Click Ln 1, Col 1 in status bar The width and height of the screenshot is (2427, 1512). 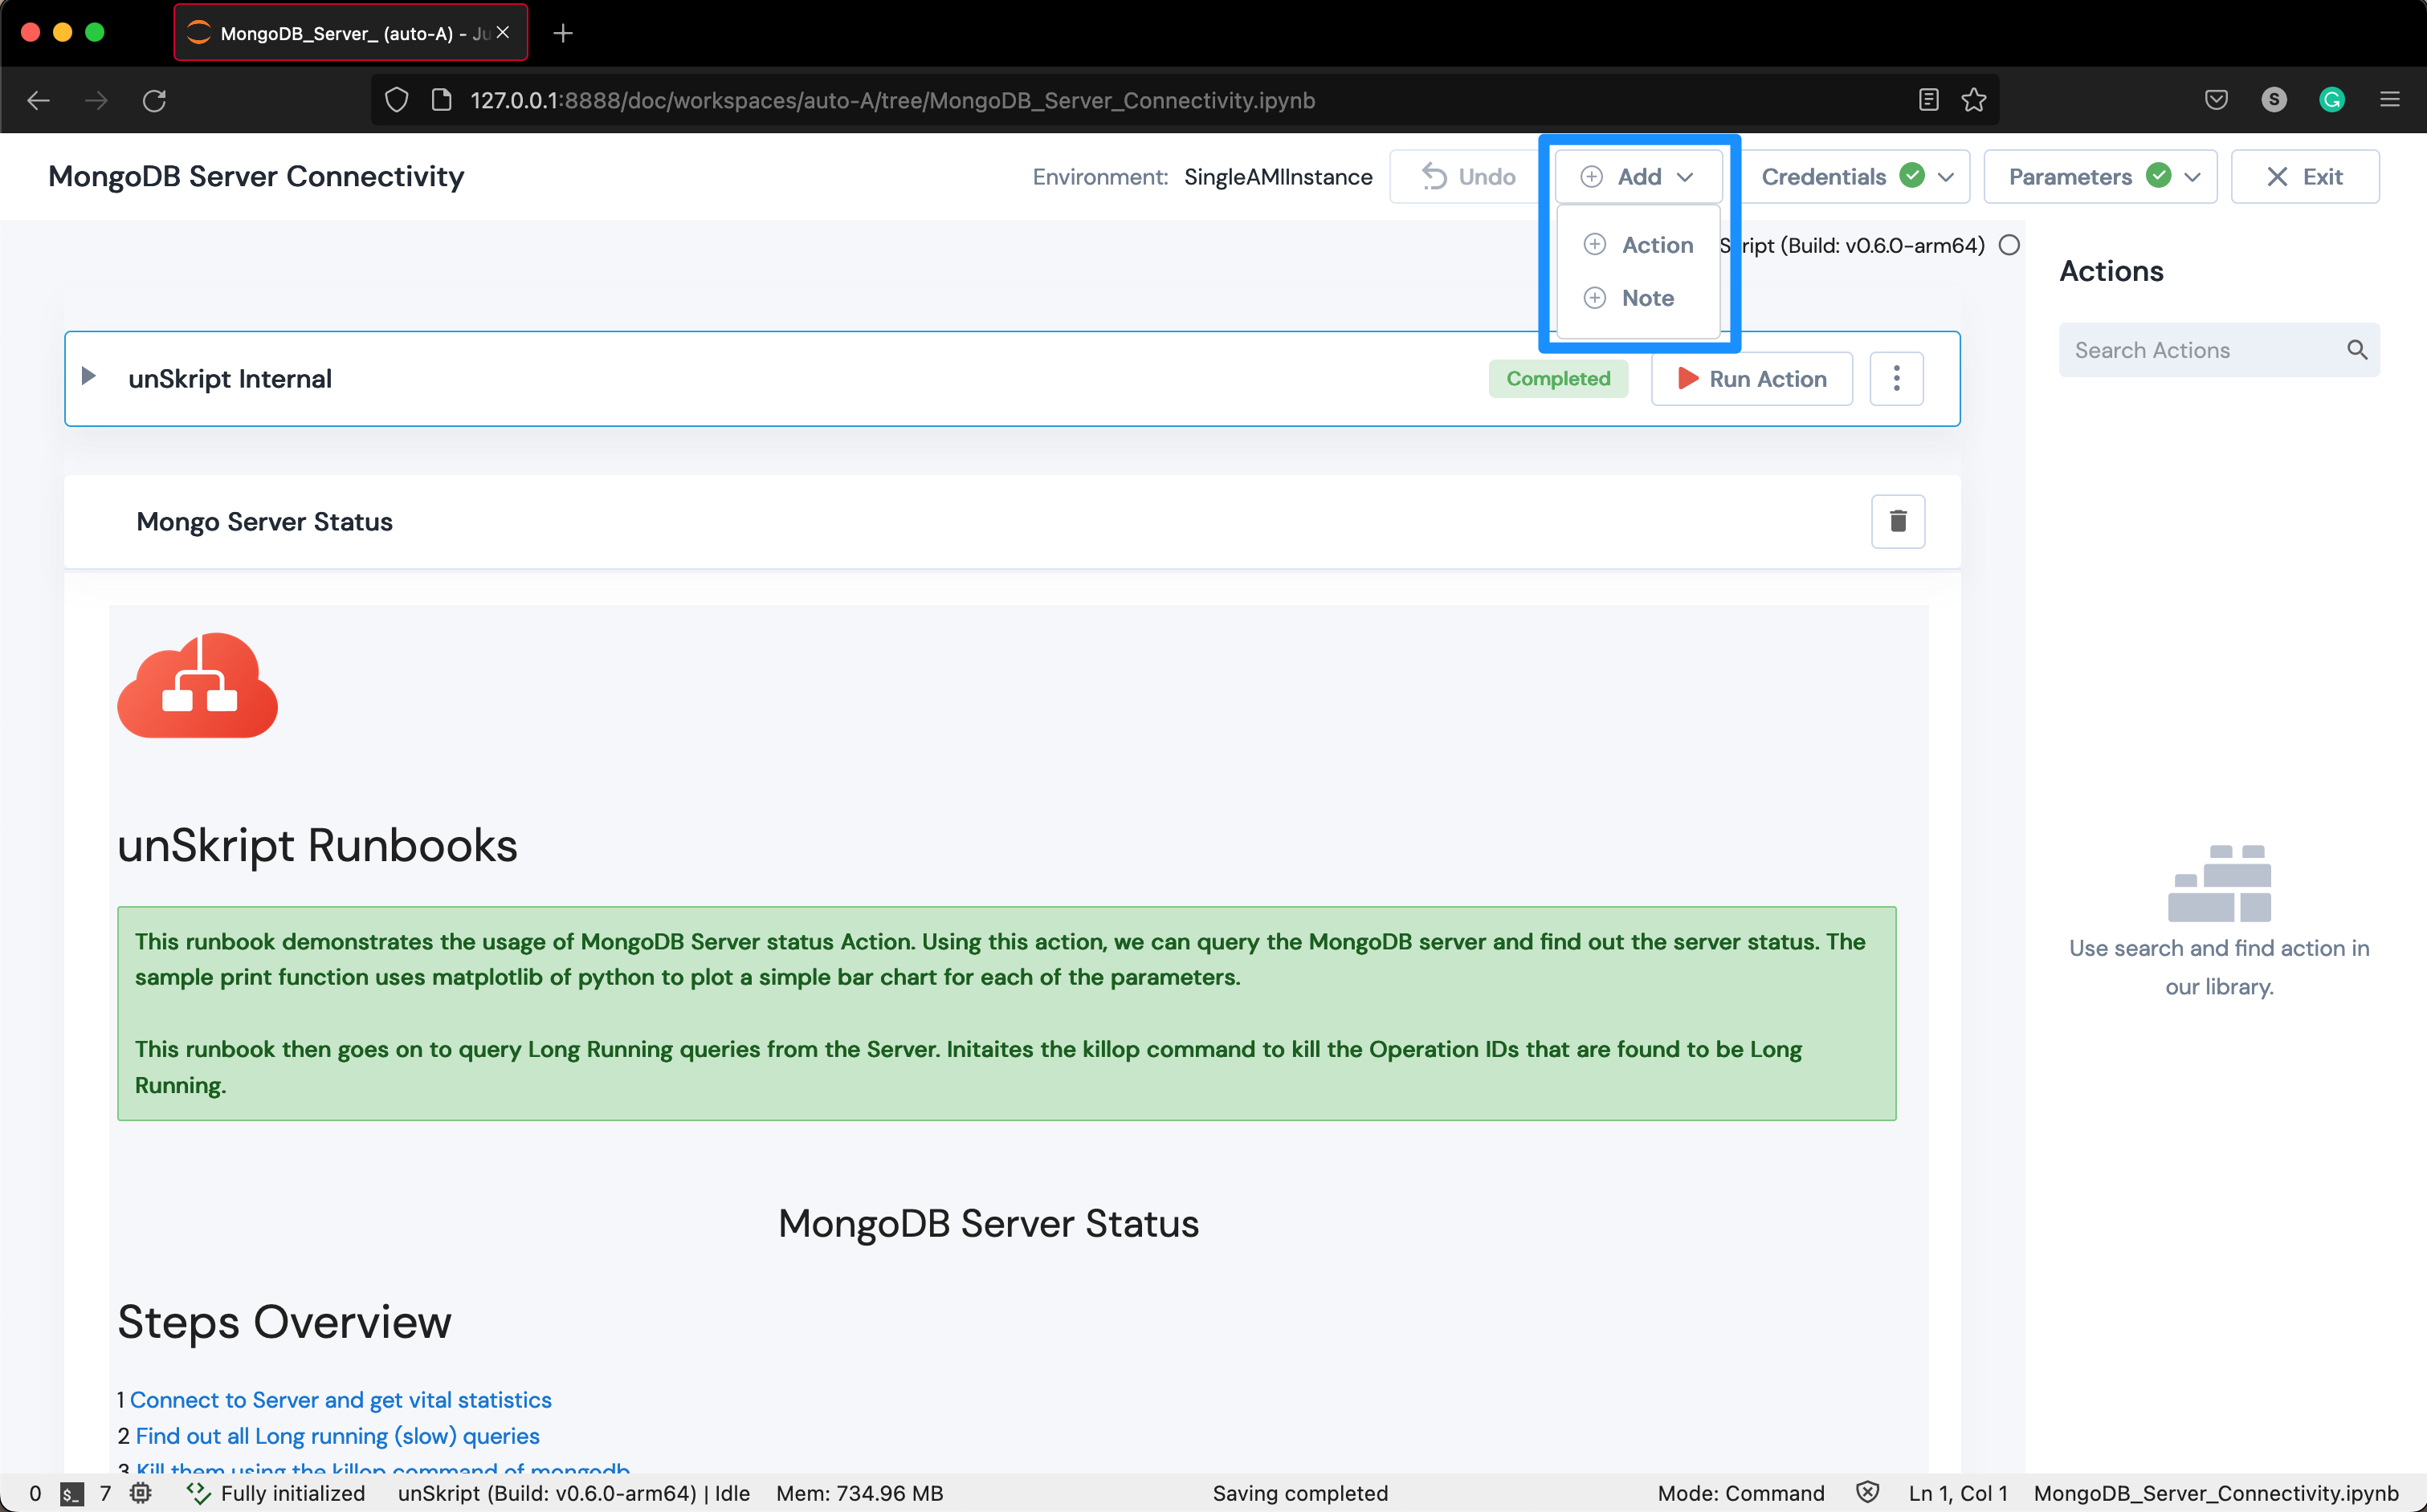(x=1958, y=1493)
